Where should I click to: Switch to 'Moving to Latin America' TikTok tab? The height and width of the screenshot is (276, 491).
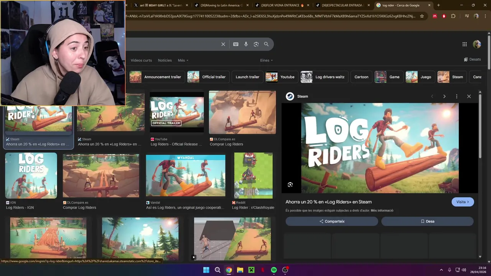[x=222, y=5]
